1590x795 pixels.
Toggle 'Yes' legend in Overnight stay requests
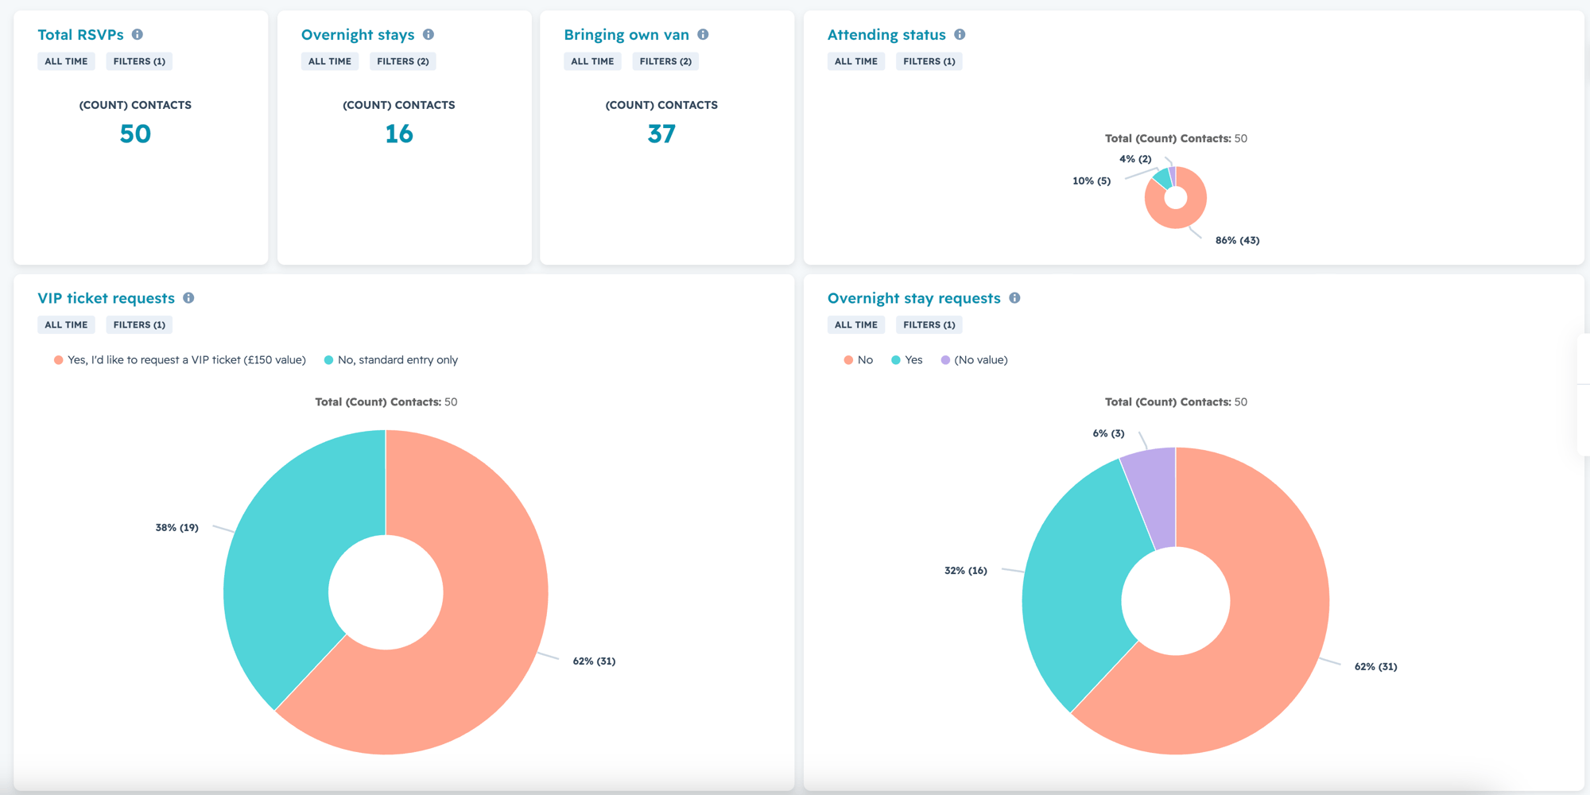click(907, 360)
